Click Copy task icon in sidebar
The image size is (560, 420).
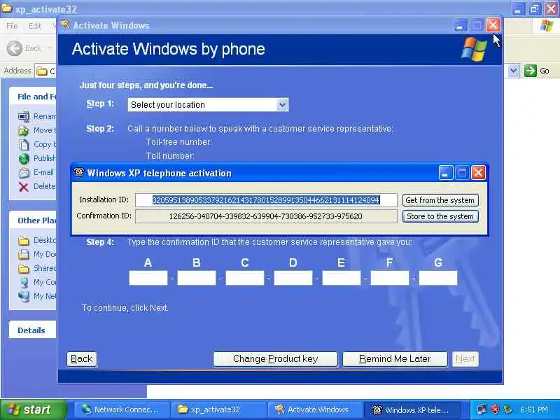[24, 145]
